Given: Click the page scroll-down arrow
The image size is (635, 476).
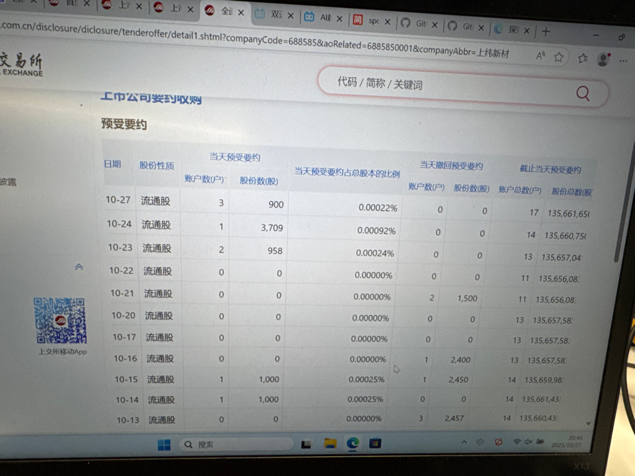Looking at the screenshot, I should [588, 423].
